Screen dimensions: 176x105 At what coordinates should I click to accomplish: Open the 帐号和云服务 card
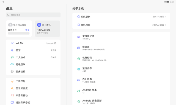(19, 28)
